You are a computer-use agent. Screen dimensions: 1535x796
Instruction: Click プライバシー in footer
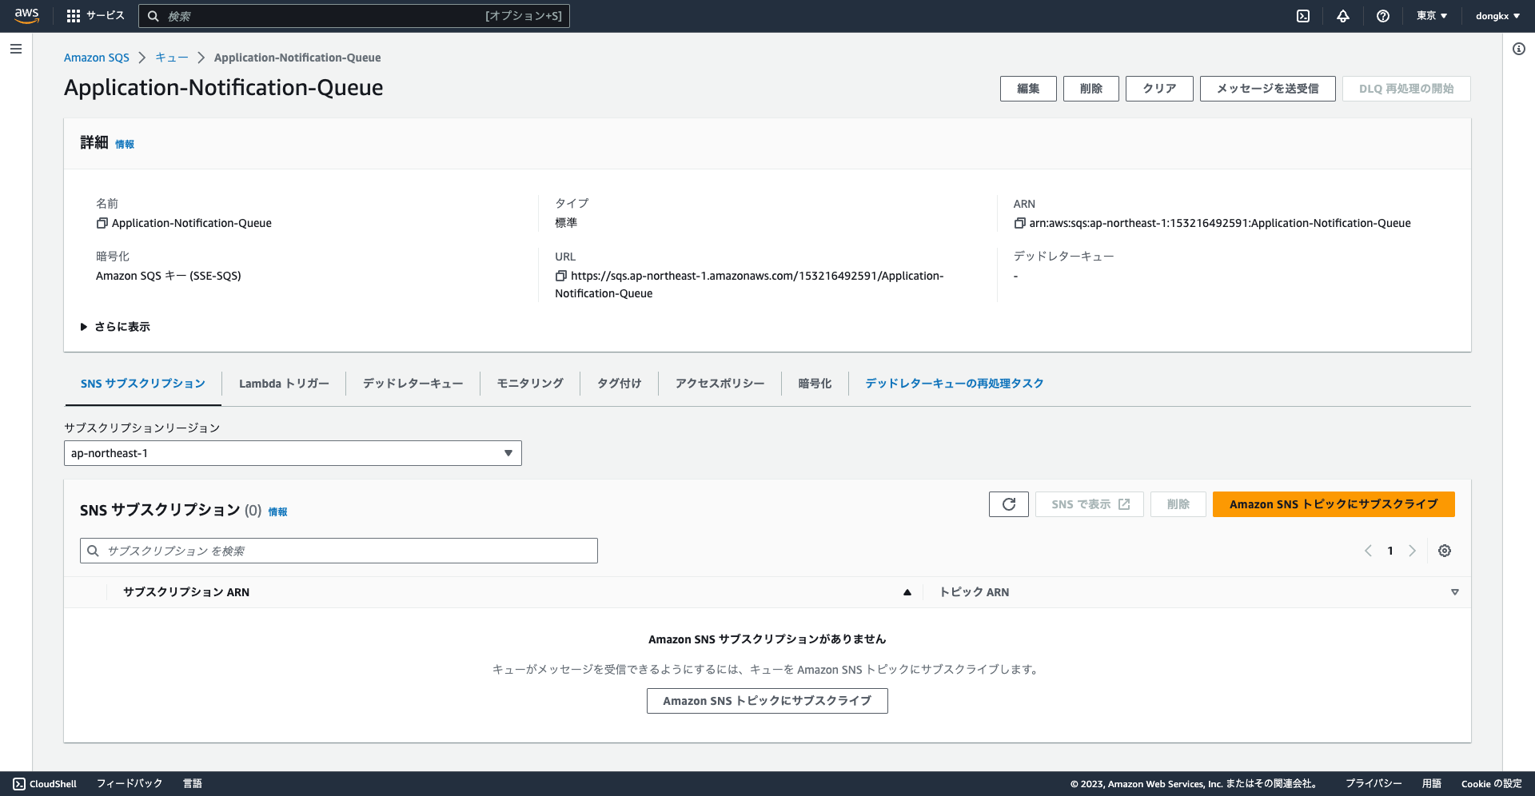click(1374, 784)
